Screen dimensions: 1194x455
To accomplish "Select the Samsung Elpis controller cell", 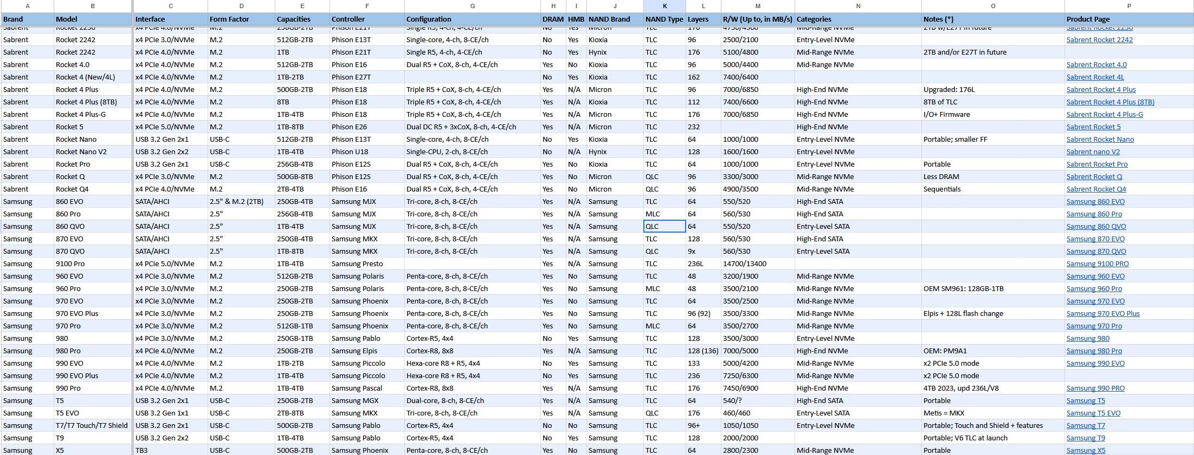I will click(367, 351).
